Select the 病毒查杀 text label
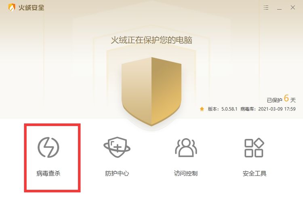The width and height of the screenshot is (303, 199). coord(48,173)
